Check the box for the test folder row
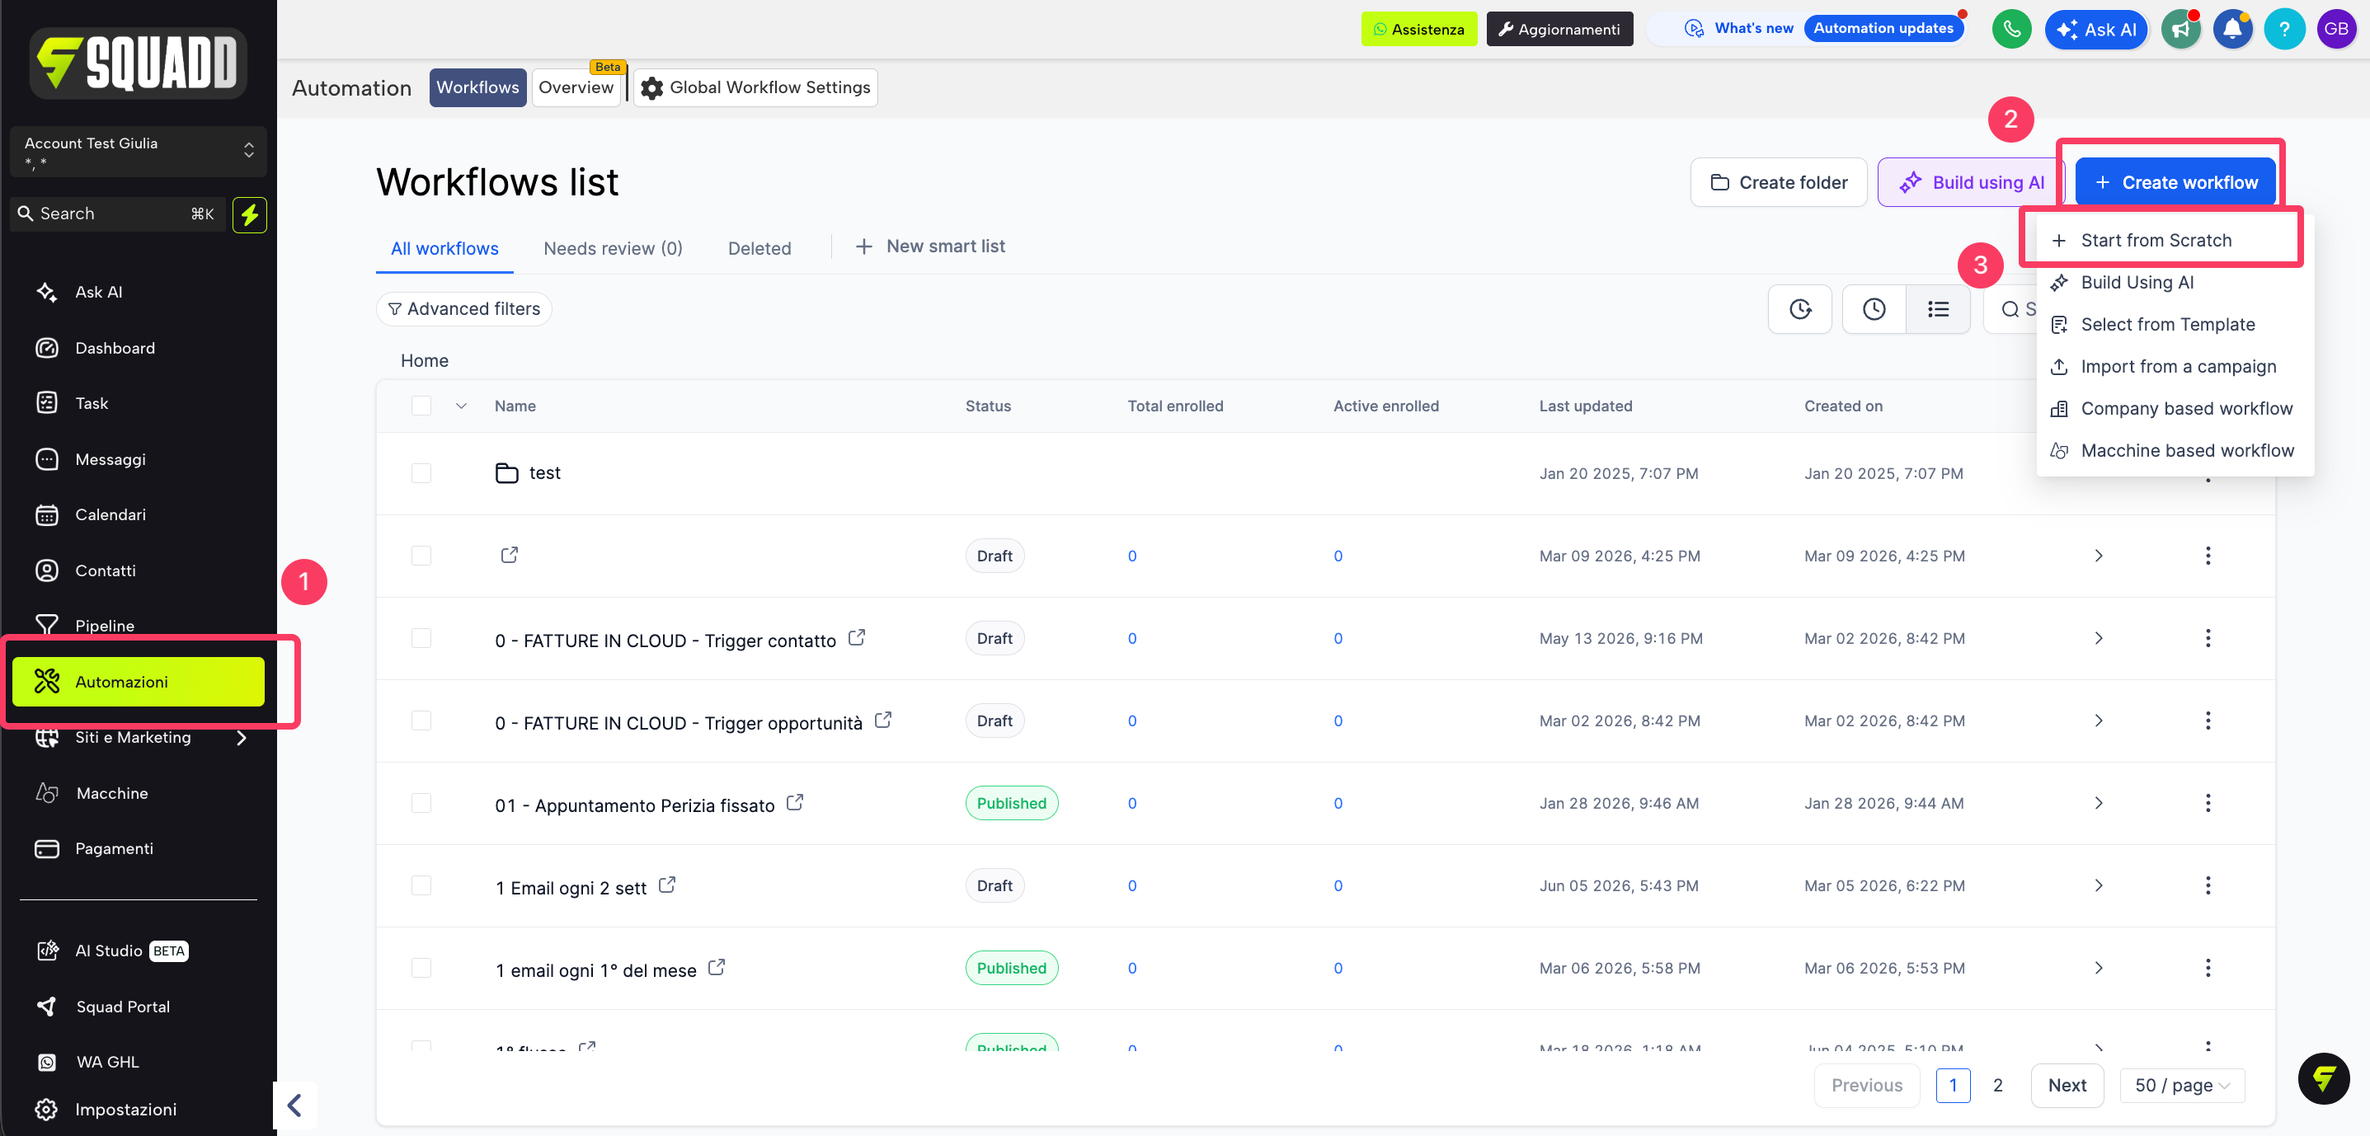This screenshot has width=2370, height=1136. [x=421, y=473]
